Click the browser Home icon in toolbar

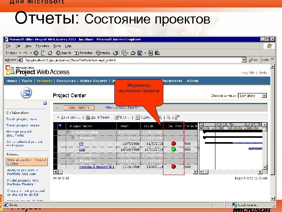pyautogui.click(x=50, y=53)
